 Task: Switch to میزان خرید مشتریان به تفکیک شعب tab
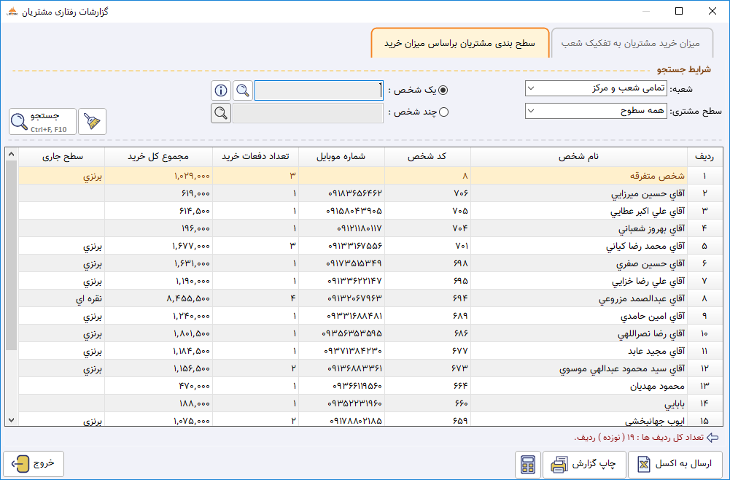click(632, 43)
